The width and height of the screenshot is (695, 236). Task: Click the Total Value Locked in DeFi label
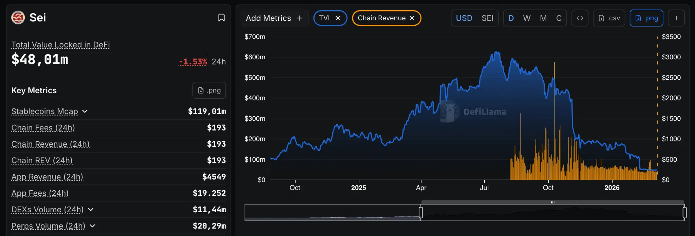(61, 45)
